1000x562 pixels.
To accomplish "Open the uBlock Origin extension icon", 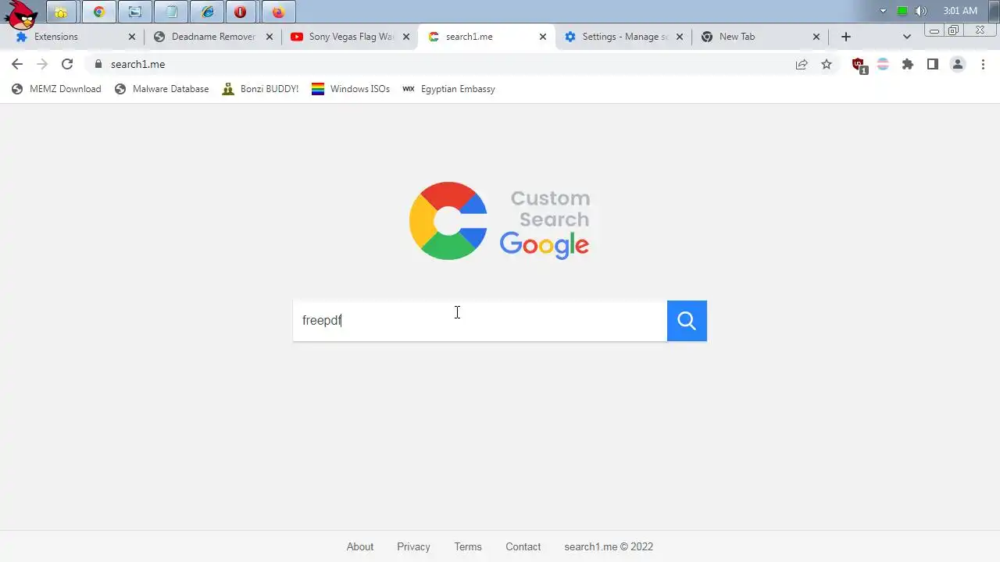I will (x=859, y=65).
